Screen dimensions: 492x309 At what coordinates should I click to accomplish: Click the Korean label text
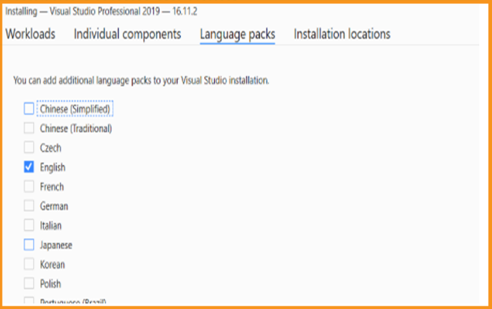click(x=52, y=265)
